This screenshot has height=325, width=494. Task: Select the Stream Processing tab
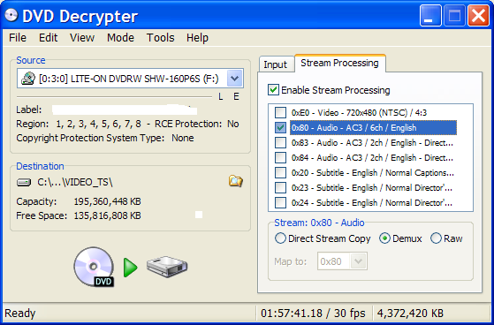click(339, 63)
